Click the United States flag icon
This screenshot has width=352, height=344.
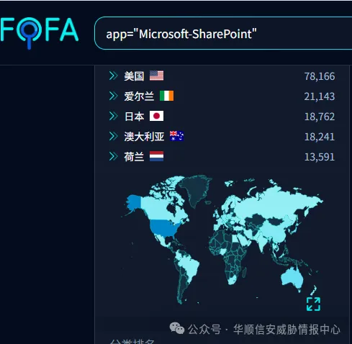[x=156, y=76]
